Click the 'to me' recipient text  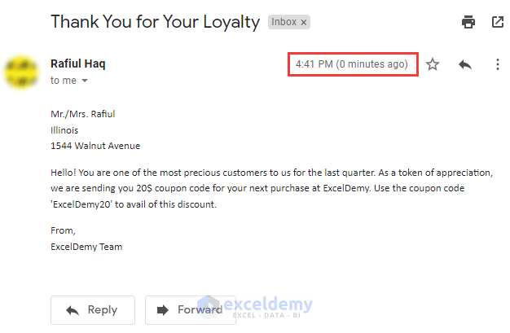tap(63, 81)
